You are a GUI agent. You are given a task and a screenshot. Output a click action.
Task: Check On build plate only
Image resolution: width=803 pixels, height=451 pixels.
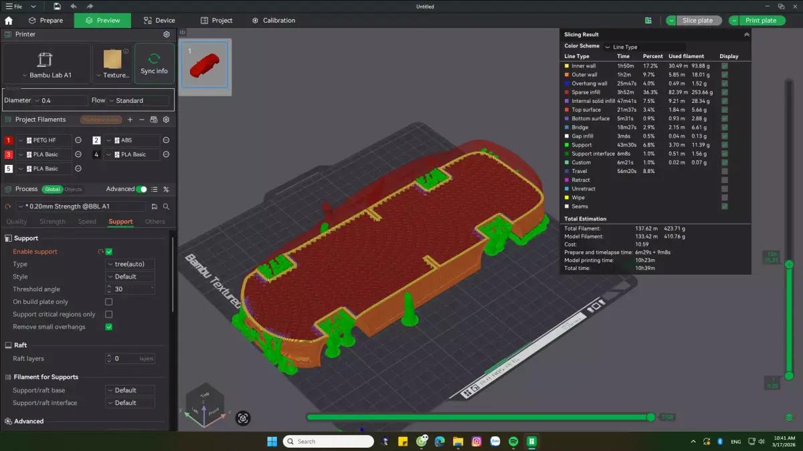(x=109, y=302)
